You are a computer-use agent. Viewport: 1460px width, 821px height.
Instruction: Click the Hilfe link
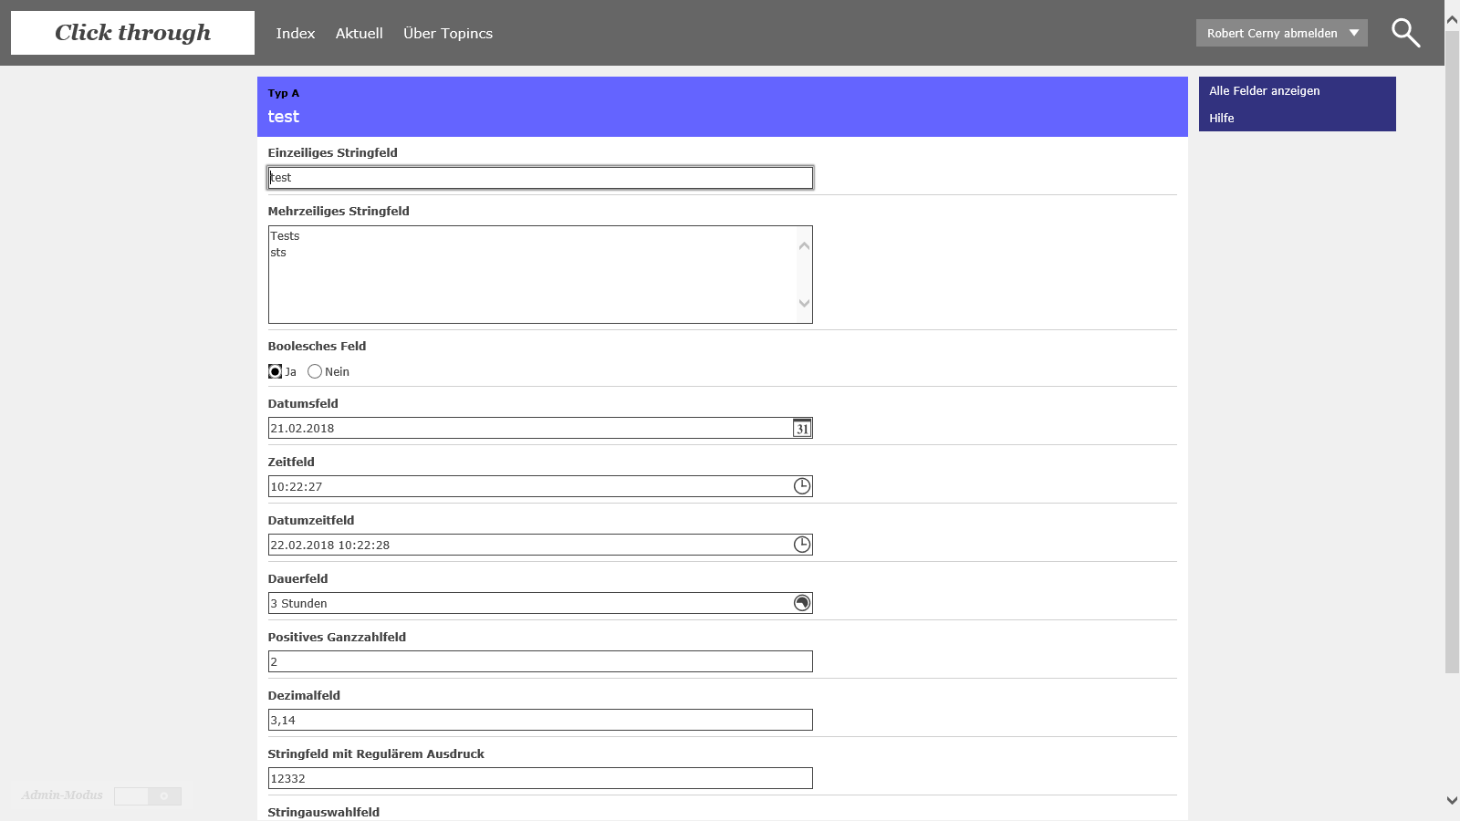point(1221,118)
